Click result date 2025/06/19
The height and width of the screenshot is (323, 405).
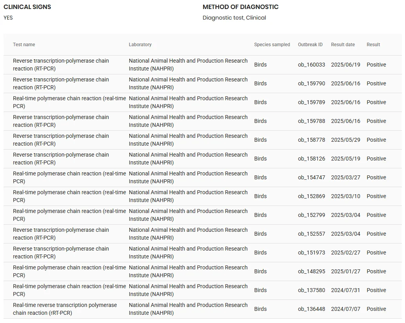(345, 65)
